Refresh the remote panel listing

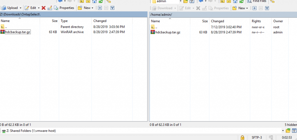pyautogui.click(x=241, y=1)
